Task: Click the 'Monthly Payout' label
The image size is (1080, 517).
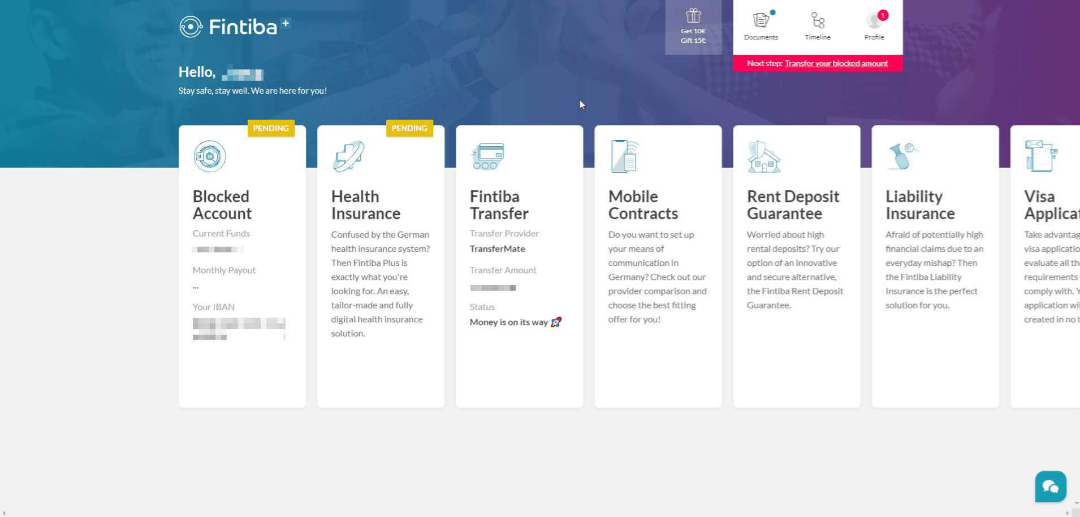Action: tap(224, 270)
